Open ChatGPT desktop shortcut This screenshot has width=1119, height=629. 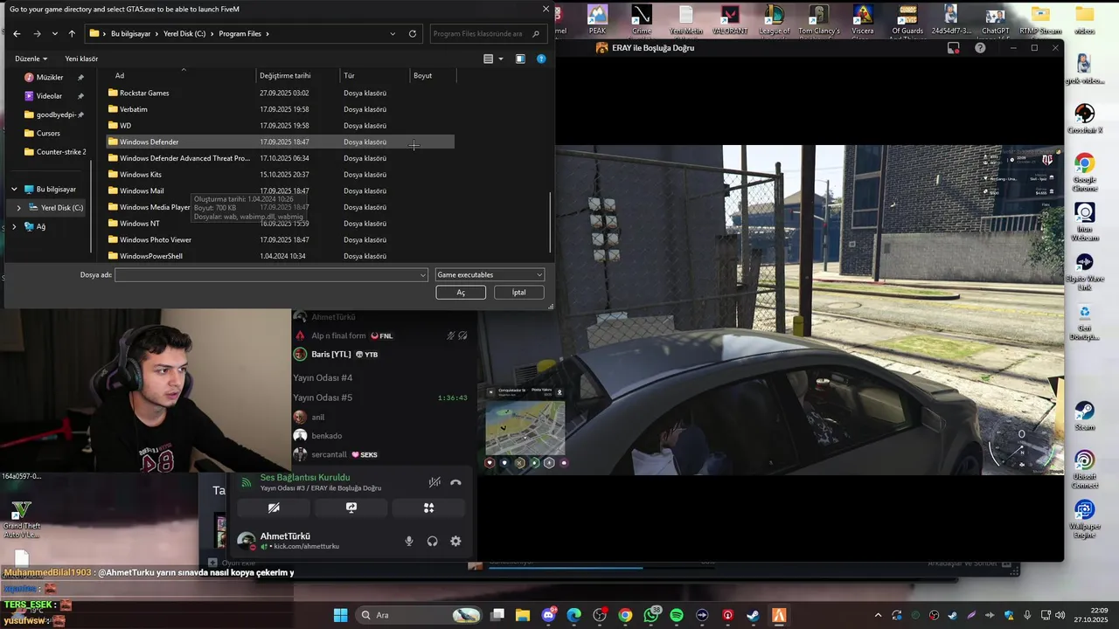pos(996,20)
